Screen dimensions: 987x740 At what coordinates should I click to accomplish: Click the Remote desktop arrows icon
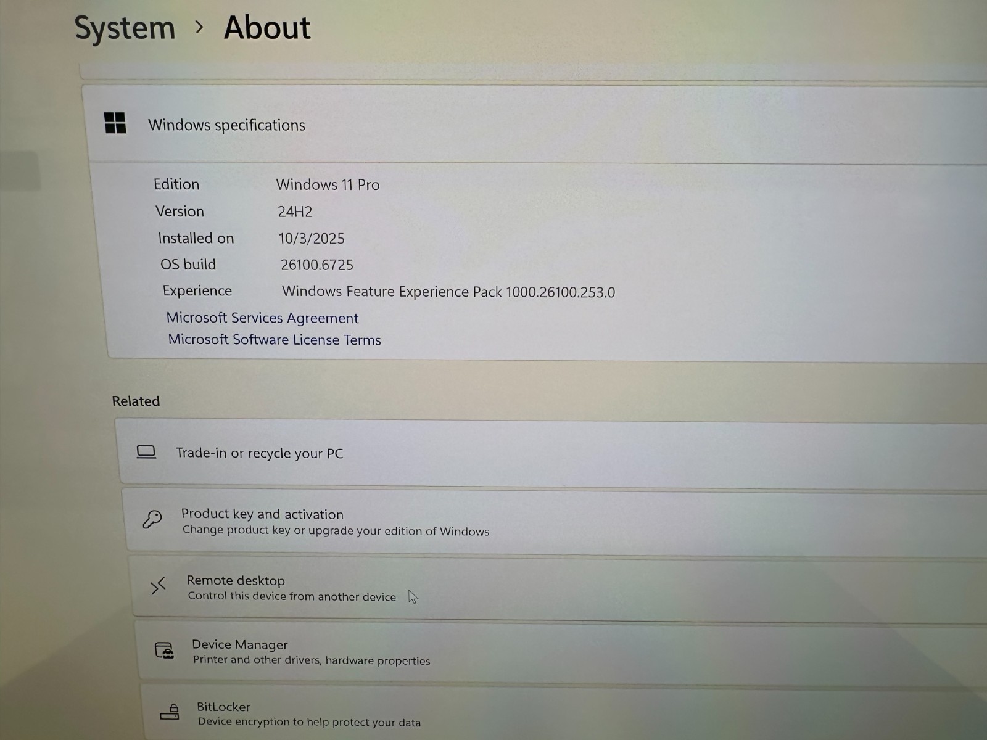tap(158, 586)
